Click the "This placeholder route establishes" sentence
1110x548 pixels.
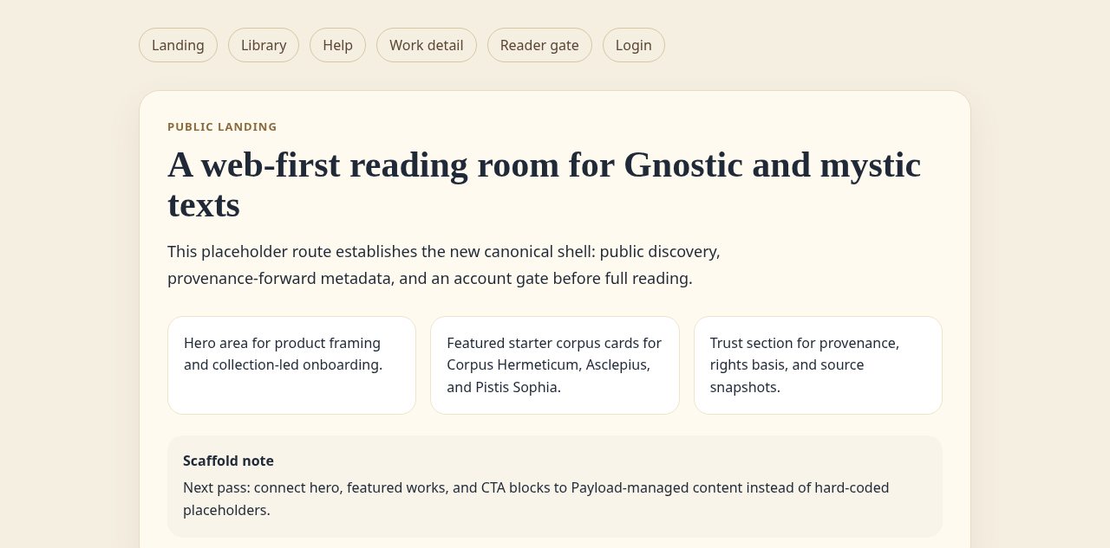point(444,251)
